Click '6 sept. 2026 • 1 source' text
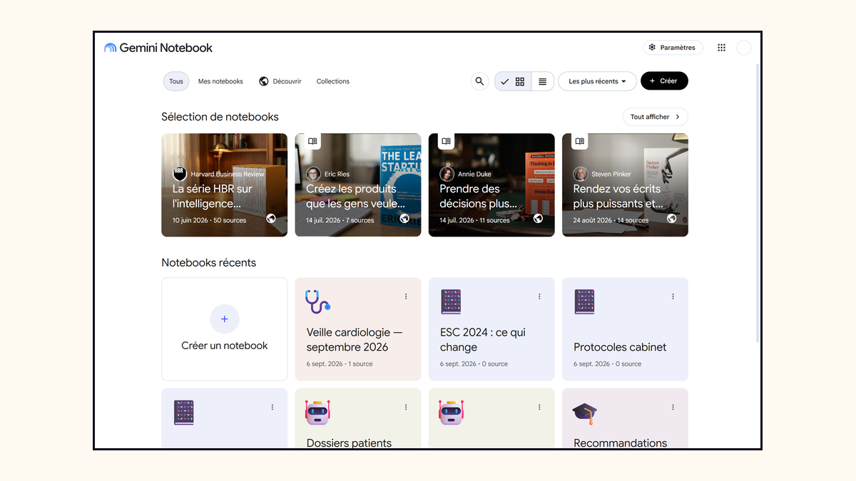Screen dimensions: 856x481 [x=340, y=364]
